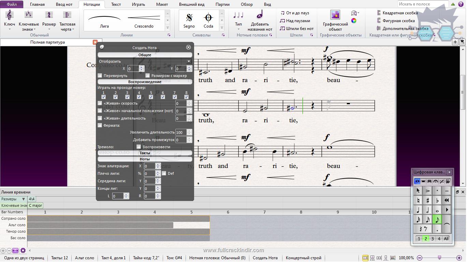The image size is (467, 263).
Task: Open the Отобразить dropdown
Action: coord(145,61)
